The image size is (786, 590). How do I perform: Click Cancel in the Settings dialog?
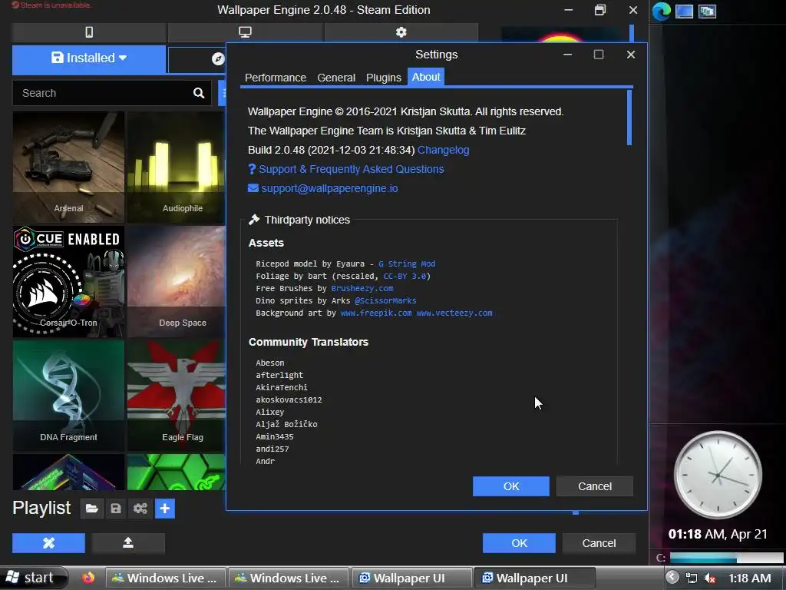click(x=595, y=486)
